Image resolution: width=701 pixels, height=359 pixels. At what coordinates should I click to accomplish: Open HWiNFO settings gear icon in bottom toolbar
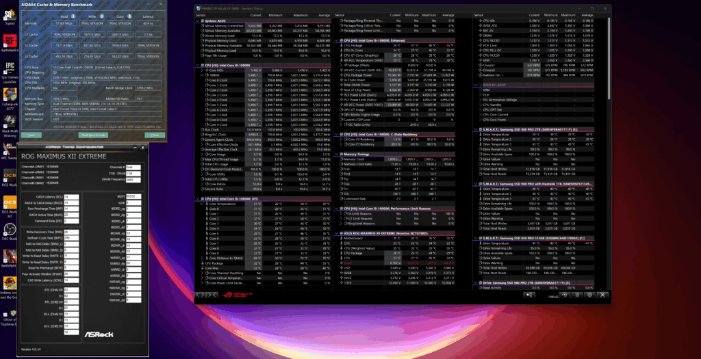point(589,295)
